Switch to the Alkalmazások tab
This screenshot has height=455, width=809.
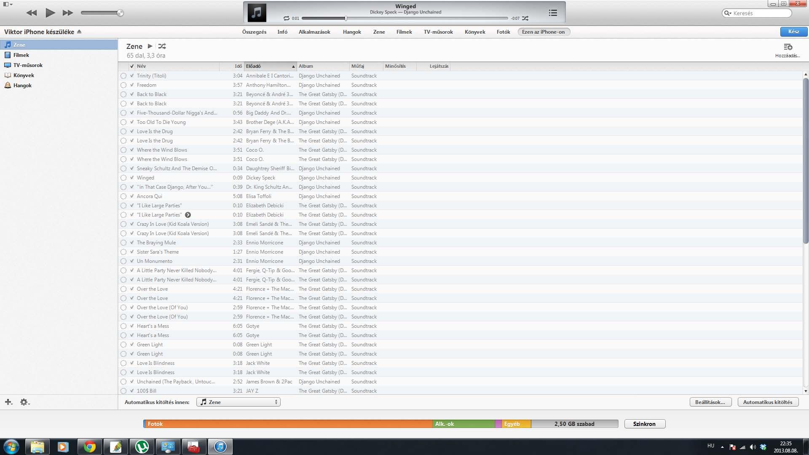click(314, 32)
